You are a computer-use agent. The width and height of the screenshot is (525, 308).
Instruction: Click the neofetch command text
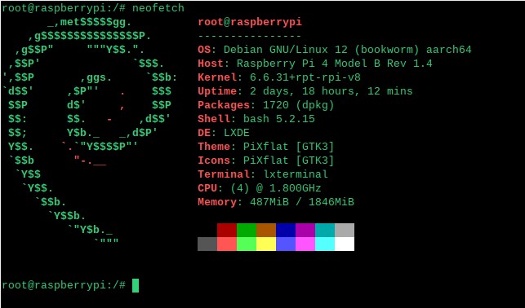(158, 8)
